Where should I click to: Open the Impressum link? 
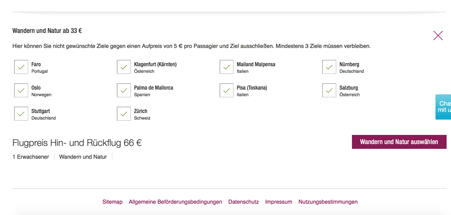point(278,202)
